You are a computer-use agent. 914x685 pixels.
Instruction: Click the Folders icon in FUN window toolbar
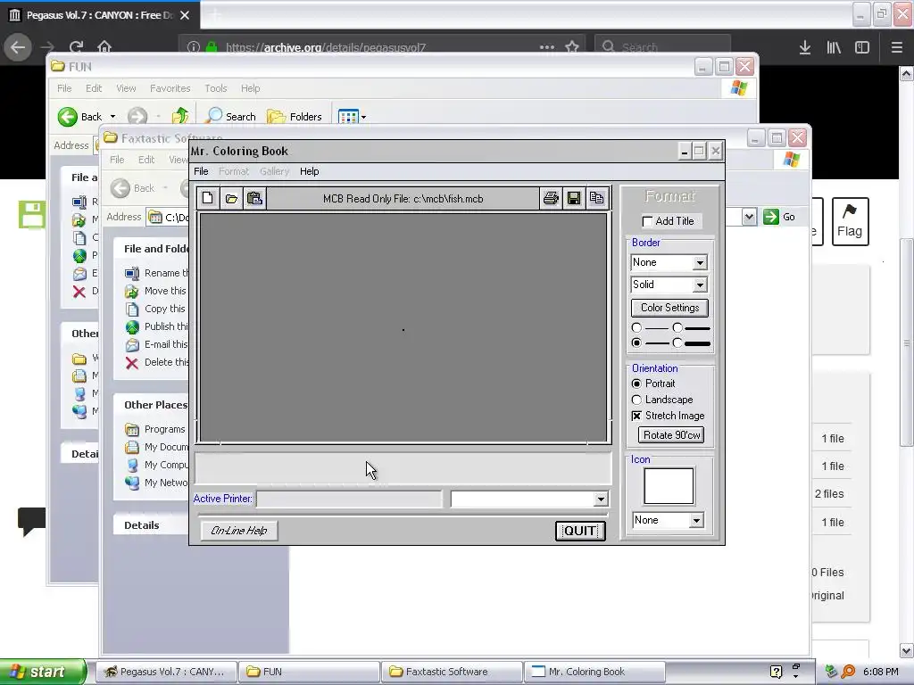click(276, 117)
